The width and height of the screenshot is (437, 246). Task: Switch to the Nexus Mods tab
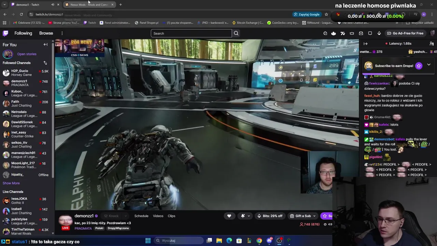coord(89,4)
